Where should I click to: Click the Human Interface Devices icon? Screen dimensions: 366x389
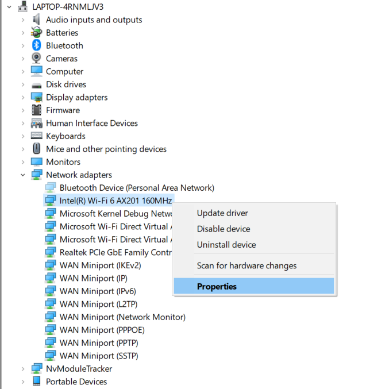click(36, 123)
